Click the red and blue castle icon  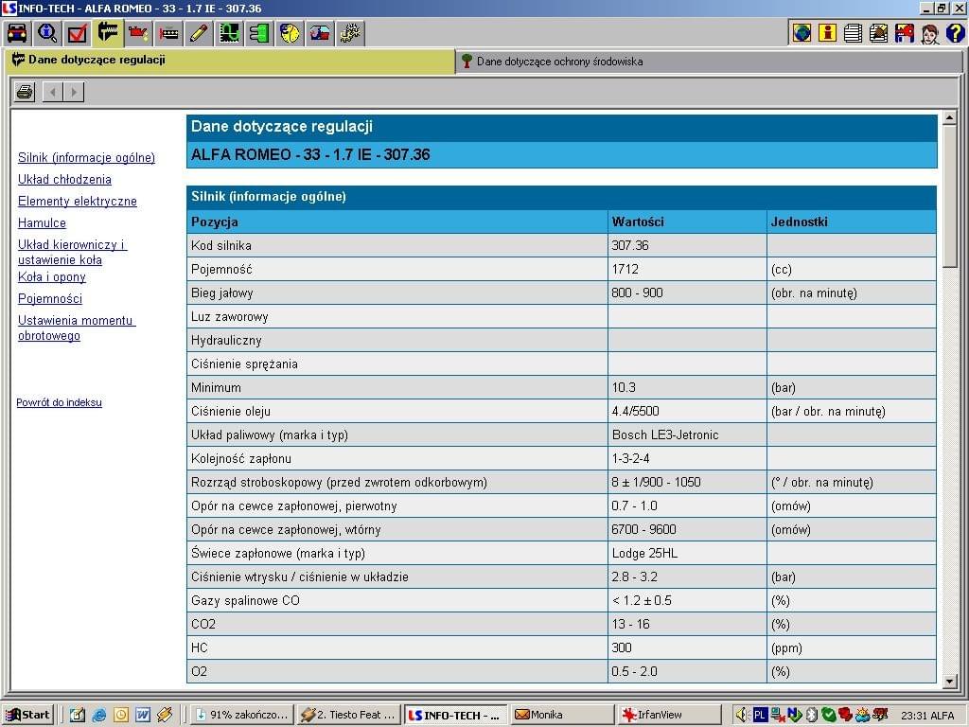pos(904,33)
